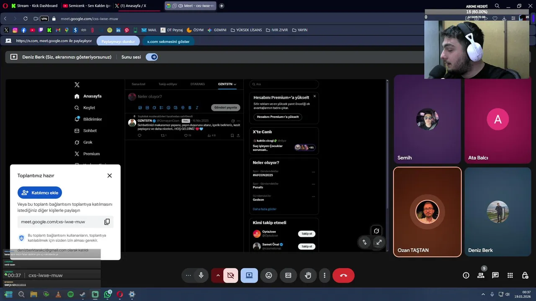Image resolution: width=536 pixels, height=301 pixels.
Task: Click x.com sekmesini göster button
Action: coord(168,41)
